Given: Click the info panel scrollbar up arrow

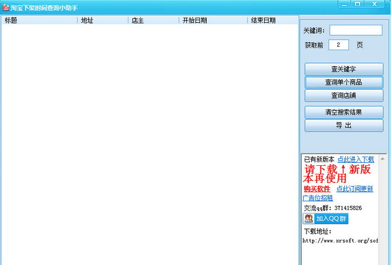Looking at the screenshot, I should [x=383, y=159].
